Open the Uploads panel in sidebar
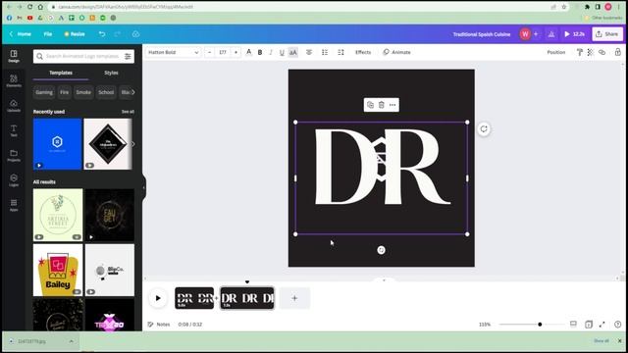The width and height of the screenshot is (628, 353). coord(14,106)
